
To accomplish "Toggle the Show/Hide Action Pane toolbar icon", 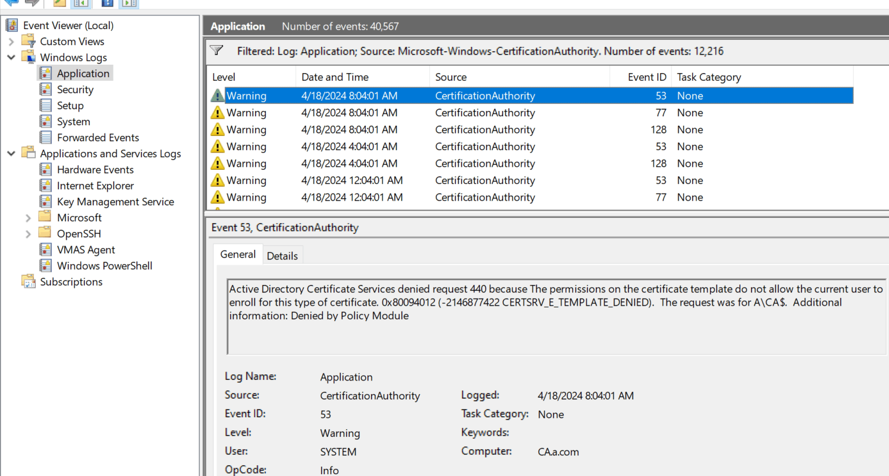I will tap(128, 3).
